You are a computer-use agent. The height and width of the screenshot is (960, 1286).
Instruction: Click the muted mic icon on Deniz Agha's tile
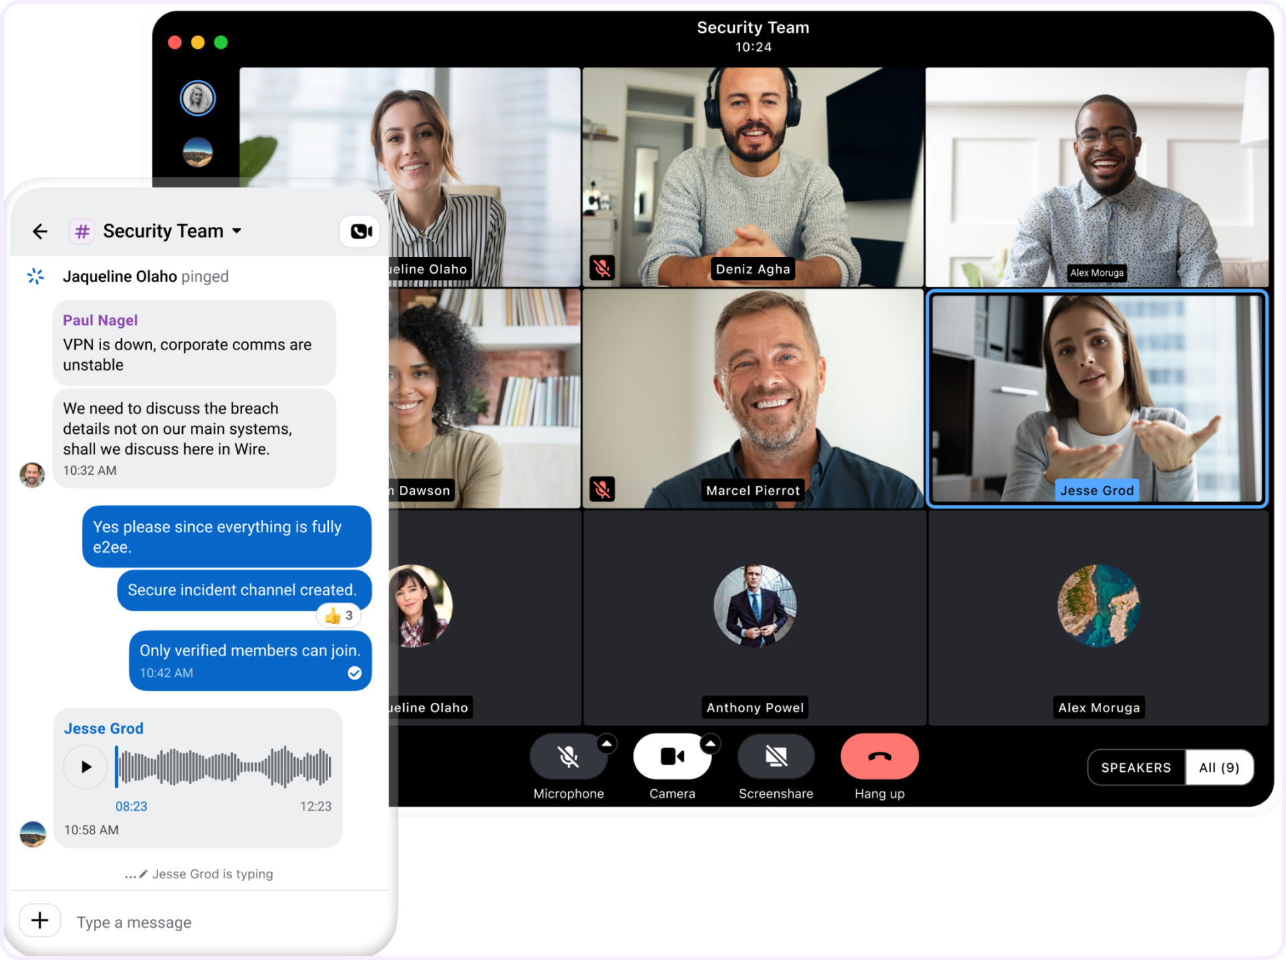602,268
